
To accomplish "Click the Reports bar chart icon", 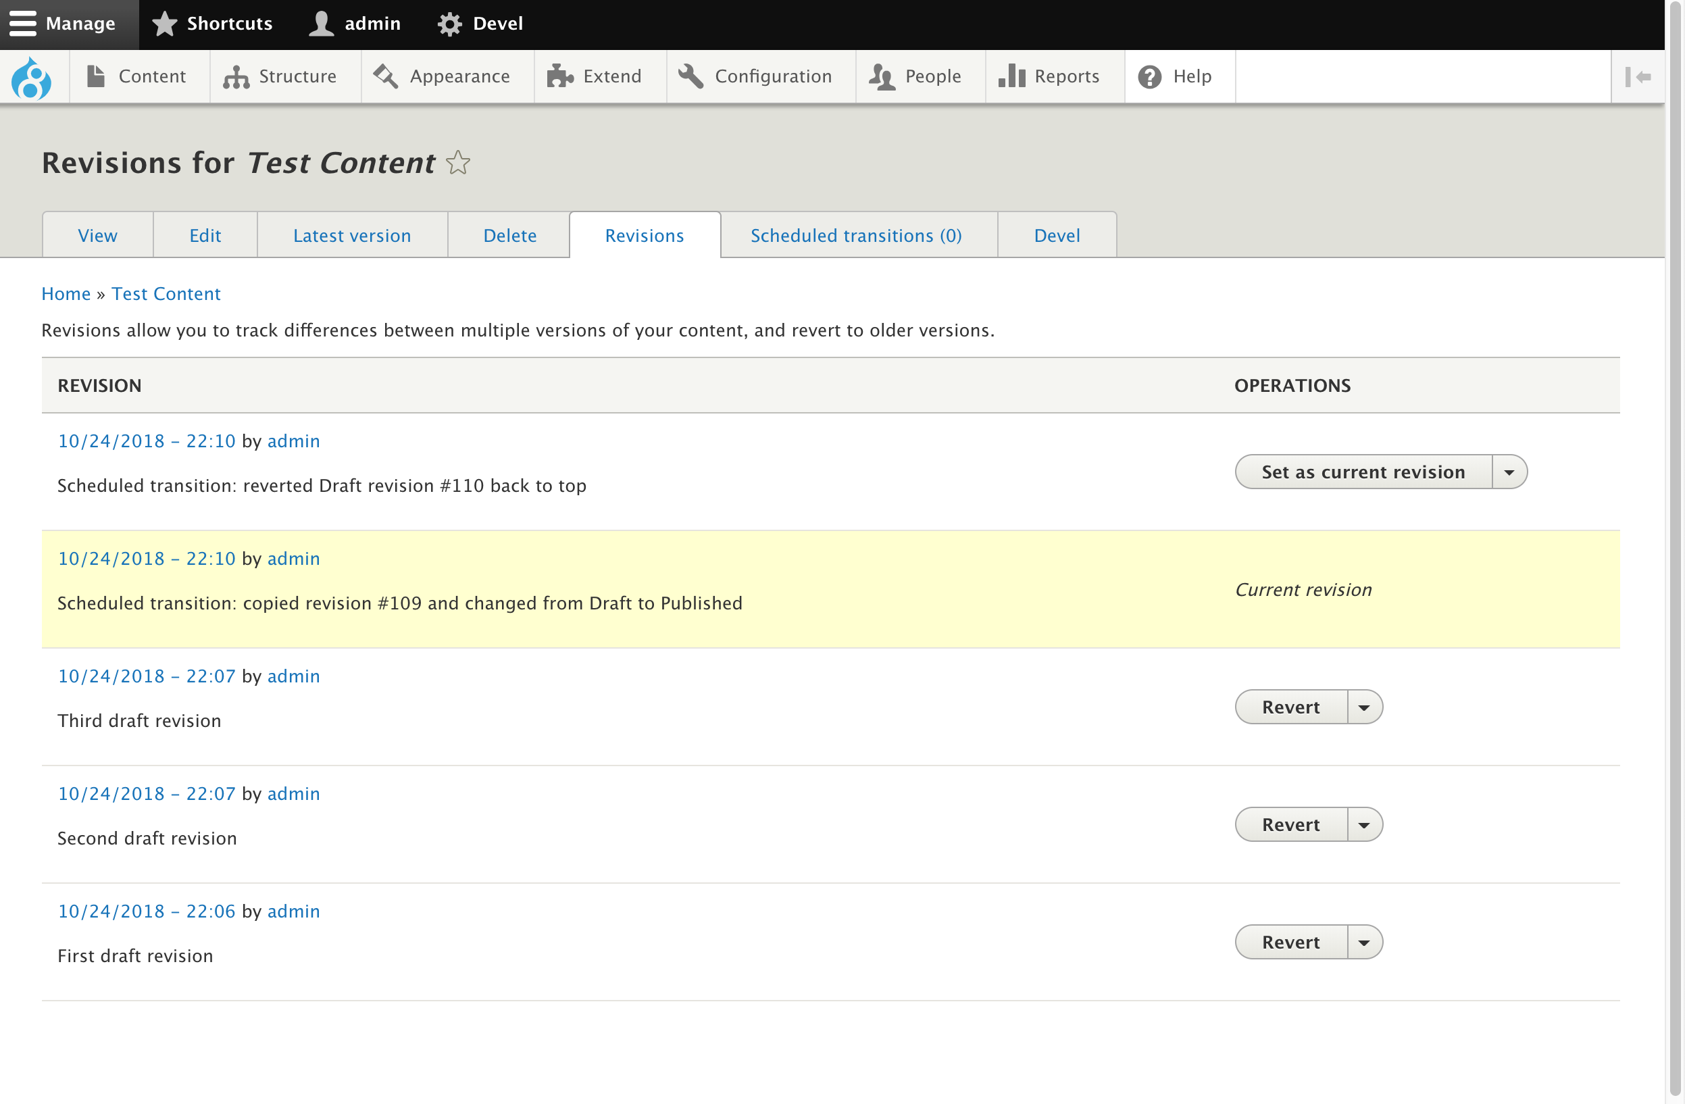I will coord(1011,76).
